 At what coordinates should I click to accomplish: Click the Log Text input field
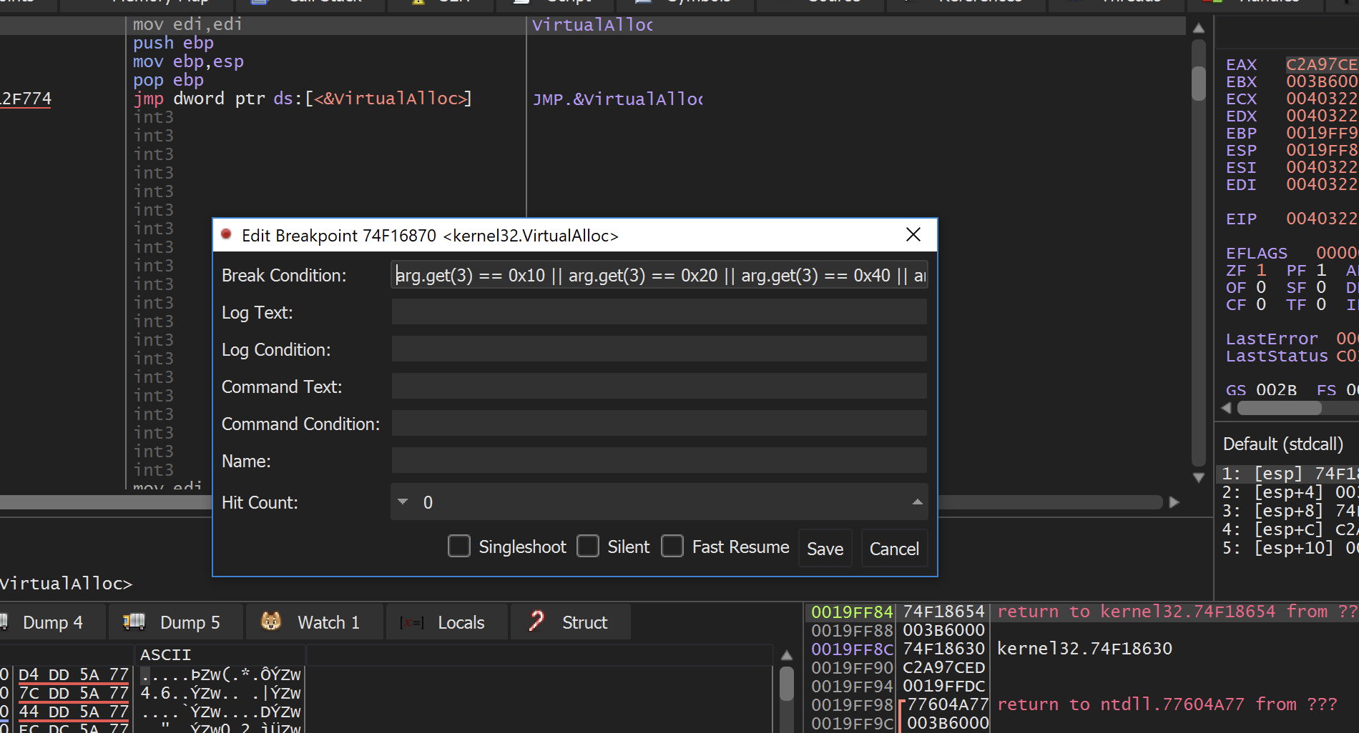click(x=659, y=312)
